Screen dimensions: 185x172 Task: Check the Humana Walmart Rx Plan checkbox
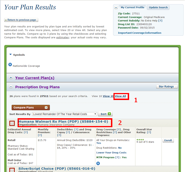click(12, 123)
